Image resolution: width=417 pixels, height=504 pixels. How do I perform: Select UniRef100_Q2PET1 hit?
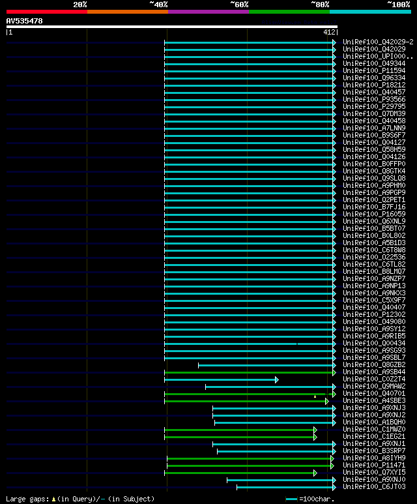374,200
